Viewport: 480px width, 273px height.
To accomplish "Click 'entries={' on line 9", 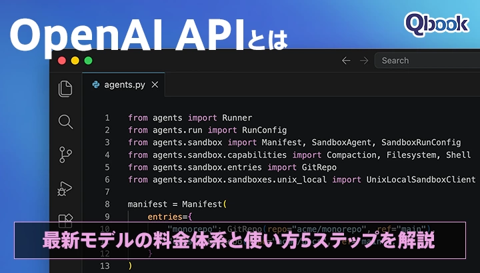I will point(170,217).
